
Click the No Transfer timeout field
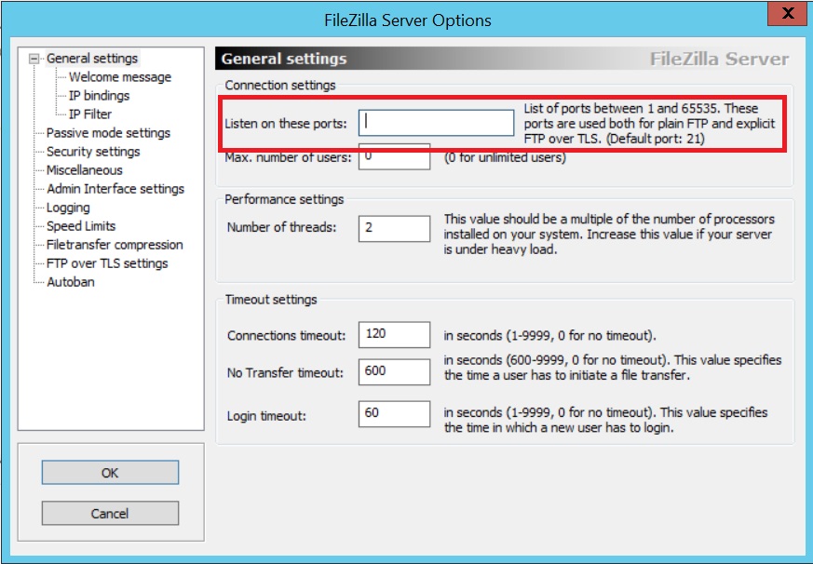pyautogui.click(x=394, y=371)
